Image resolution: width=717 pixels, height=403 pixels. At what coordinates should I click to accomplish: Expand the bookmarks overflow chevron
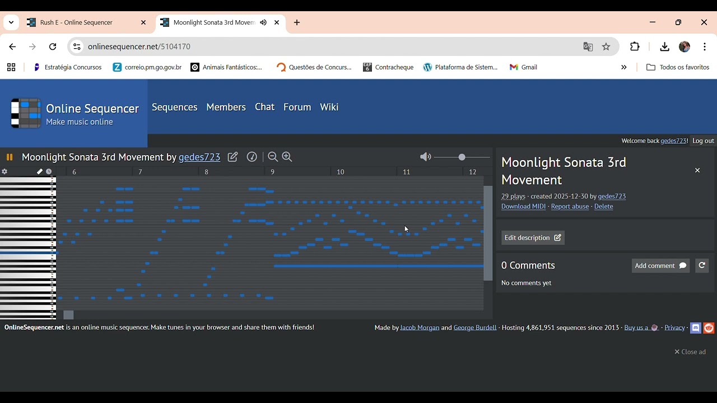[x=624, y=67]
